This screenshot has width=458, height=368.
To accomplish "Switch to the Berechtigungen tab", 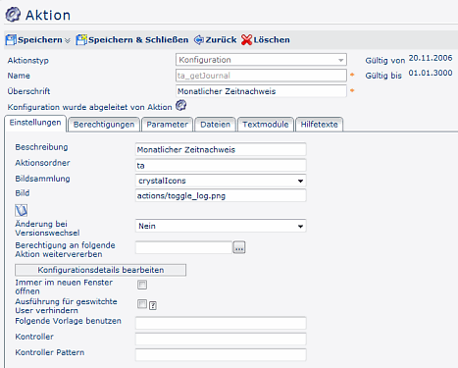I will click(104, 125).
